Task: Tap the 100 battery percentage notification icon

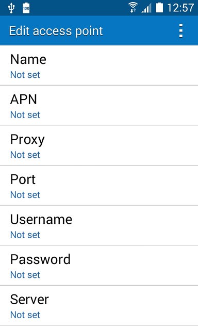Action: pos(26,8)
